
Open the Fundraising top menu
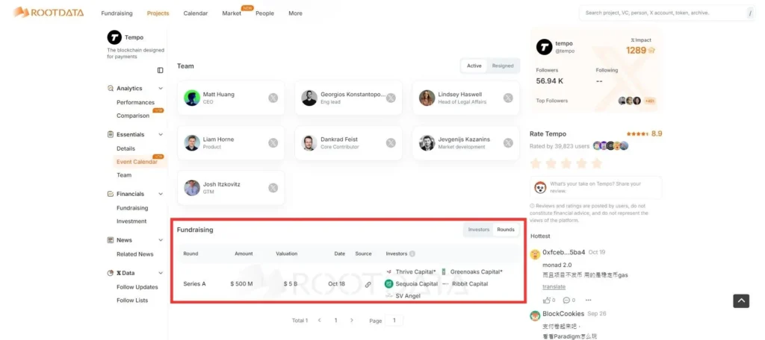point(118,13)
